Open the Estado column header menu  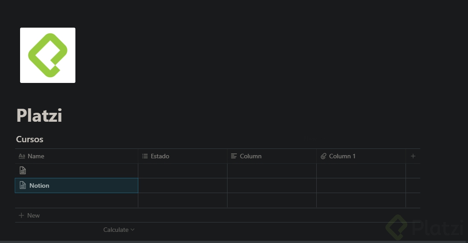point(160,156)
